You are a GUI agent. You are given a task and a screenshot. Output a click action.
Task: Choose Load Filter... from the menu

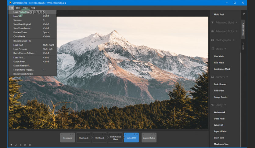(33, 57)
